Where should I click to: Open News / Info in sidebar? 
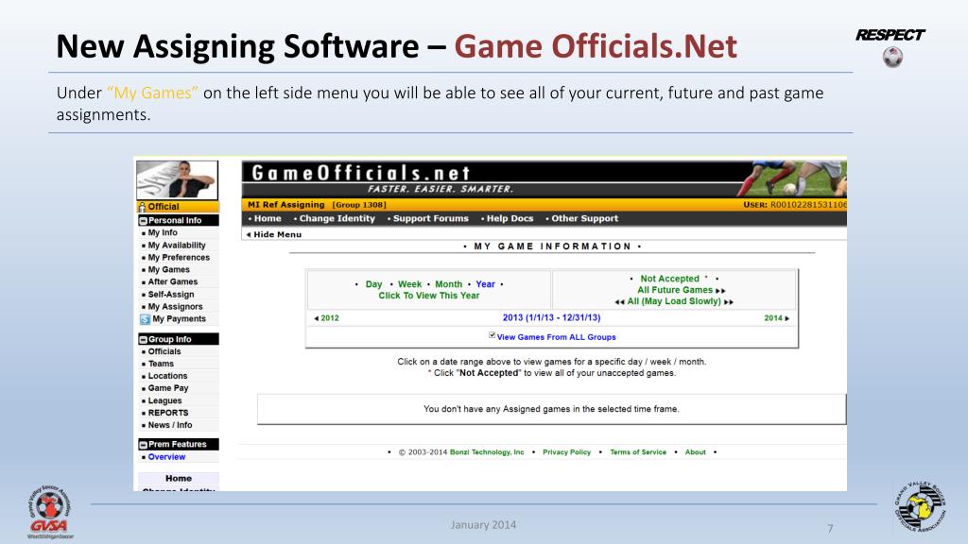click(x=170, y=425)
